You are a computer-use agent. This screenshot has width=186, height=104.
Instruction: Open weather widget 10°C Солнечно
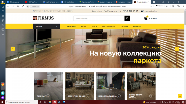point(150,102)
